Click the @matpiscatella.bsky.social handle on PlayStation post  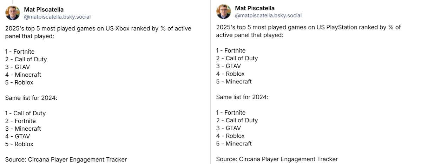click(x=268, y=15)
